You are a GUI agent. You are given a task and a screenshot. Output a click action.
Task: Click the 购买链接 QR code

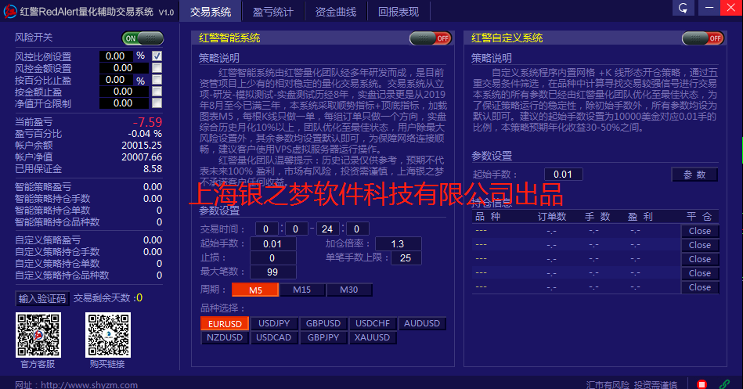107,334
